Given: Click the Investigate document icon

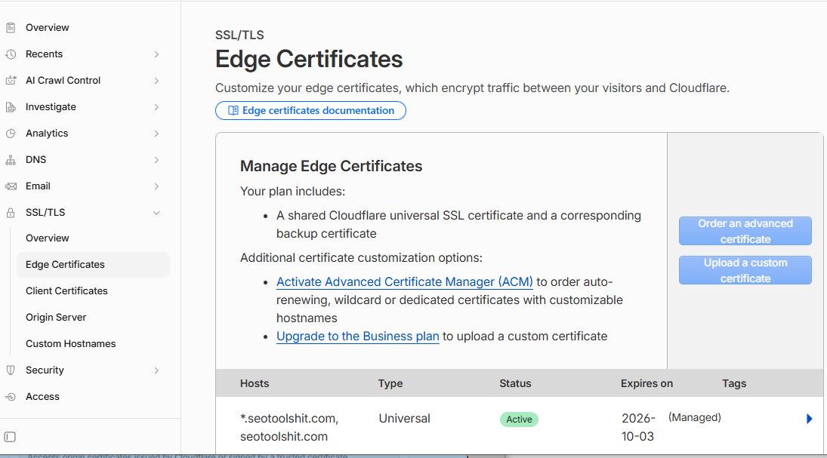Looking at the screenshot, I should (11, 107).
